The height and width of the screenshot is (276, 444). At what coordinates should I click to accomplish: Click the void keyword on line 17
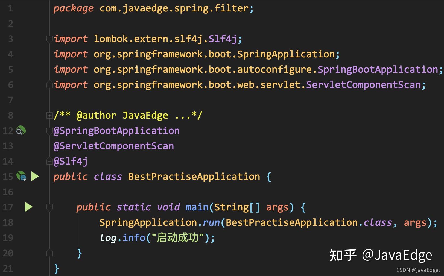point(168,207)
